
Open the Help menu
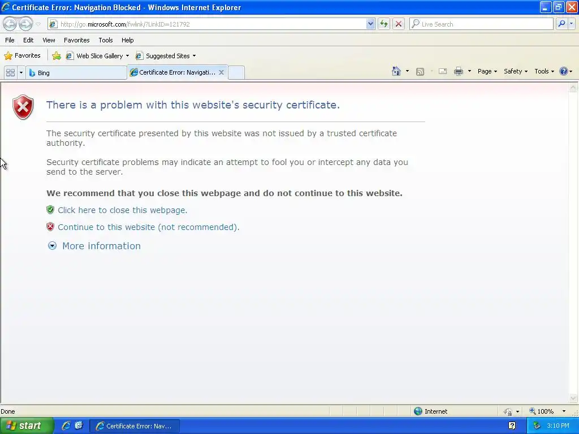[127, 40]
